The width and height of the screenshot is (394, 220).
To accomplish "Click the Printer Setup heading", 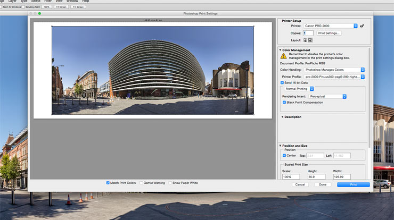I will (x=291, y=21).
